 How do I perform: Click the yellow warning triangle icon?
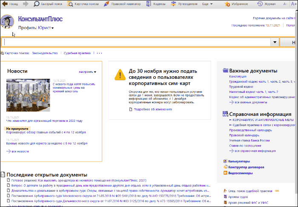pyautogui.click(x=120, y=75)
